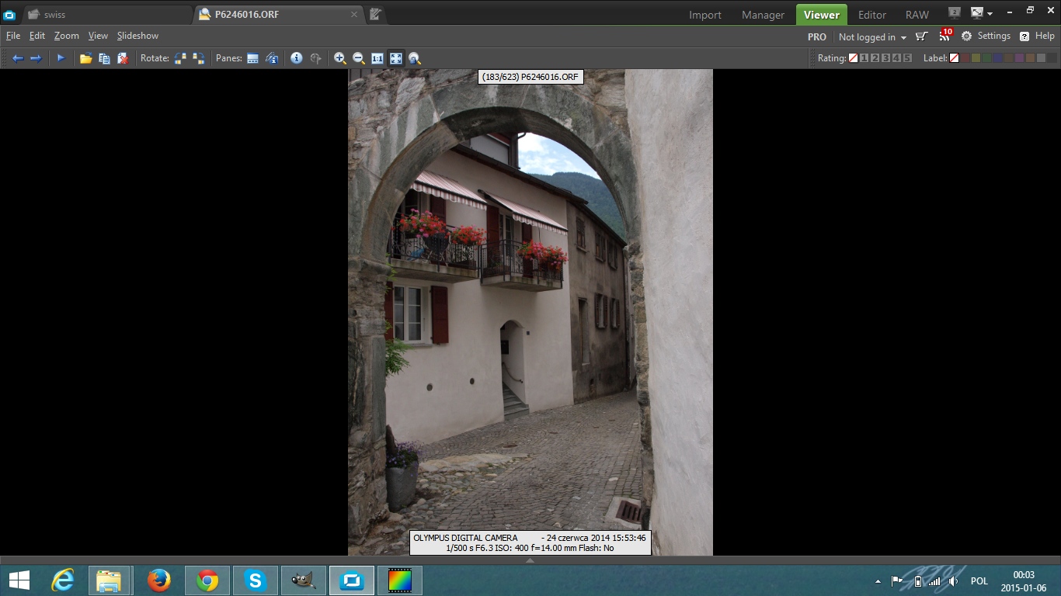Start slideshow with the play icon
Image resolution: width=1061 pixels, height=596 pixels.
[x=61, y=58]
